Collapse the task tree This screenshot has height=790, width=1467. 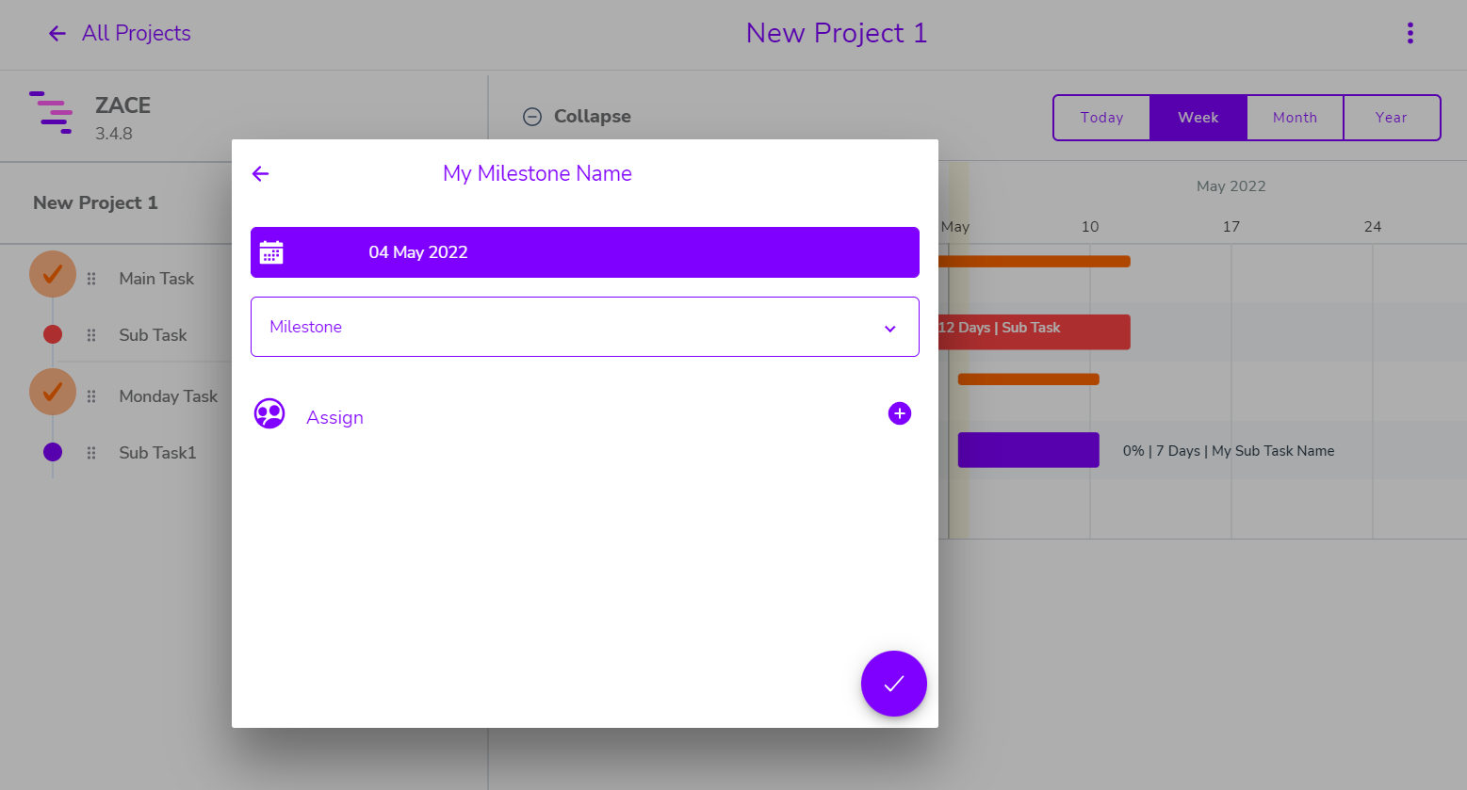point(577,117)
